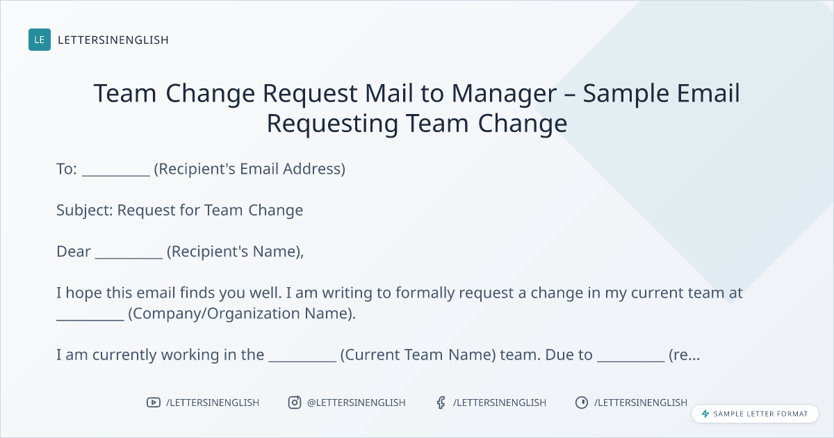Click the blank before Company/Organization Name
This screenshot has width=834, height=438.
90,314
